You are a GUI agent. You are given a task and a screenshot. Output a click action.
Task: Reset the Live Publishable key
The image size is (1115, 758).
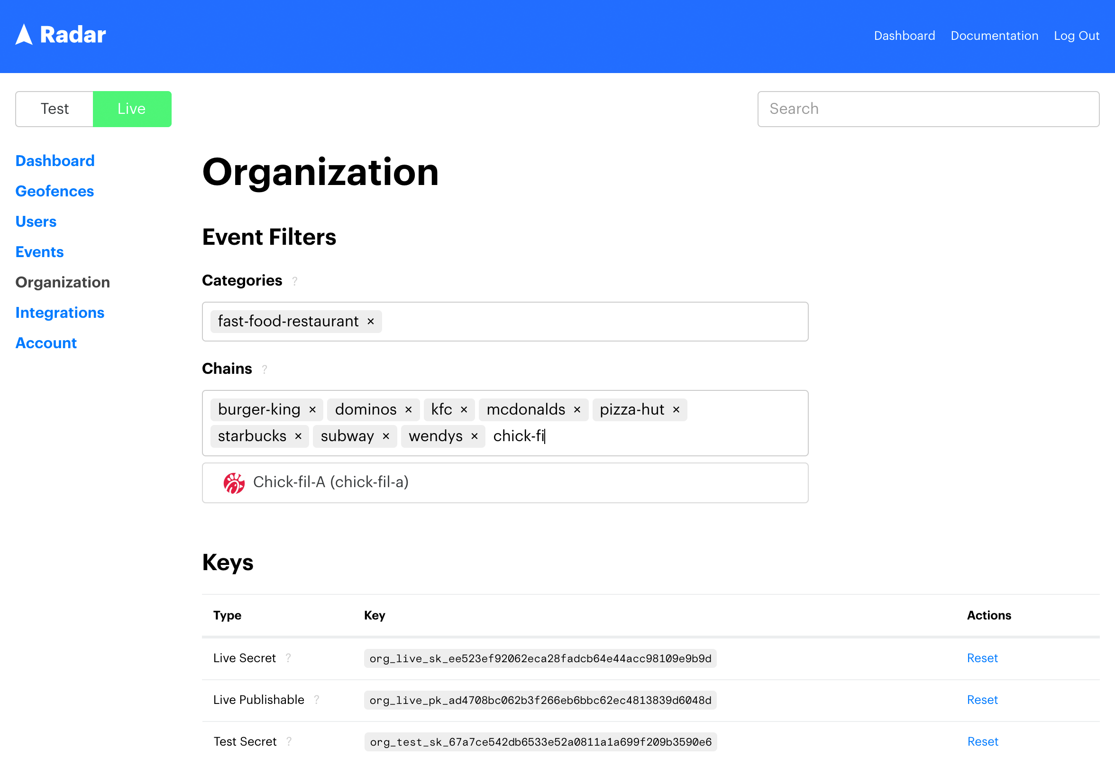coord(982,701)
